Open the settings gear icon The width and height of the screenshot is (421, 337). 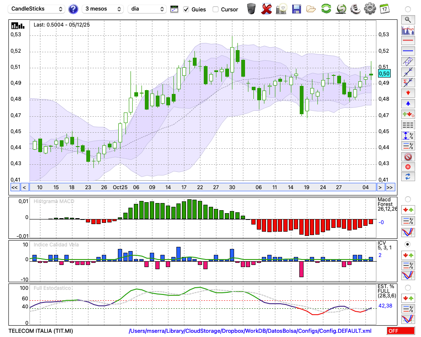coord(370,9)
